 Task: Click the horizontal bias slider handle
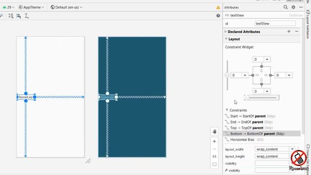(x=246, y=97)
